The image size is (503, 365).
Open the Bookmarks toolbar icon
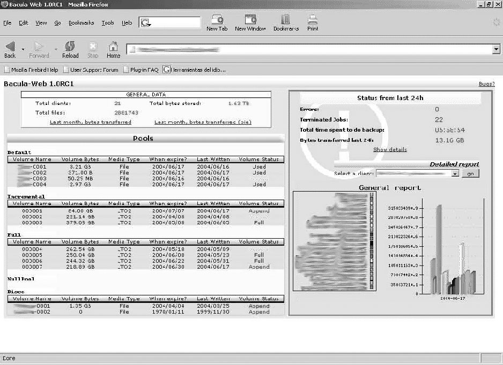[285, 19]
